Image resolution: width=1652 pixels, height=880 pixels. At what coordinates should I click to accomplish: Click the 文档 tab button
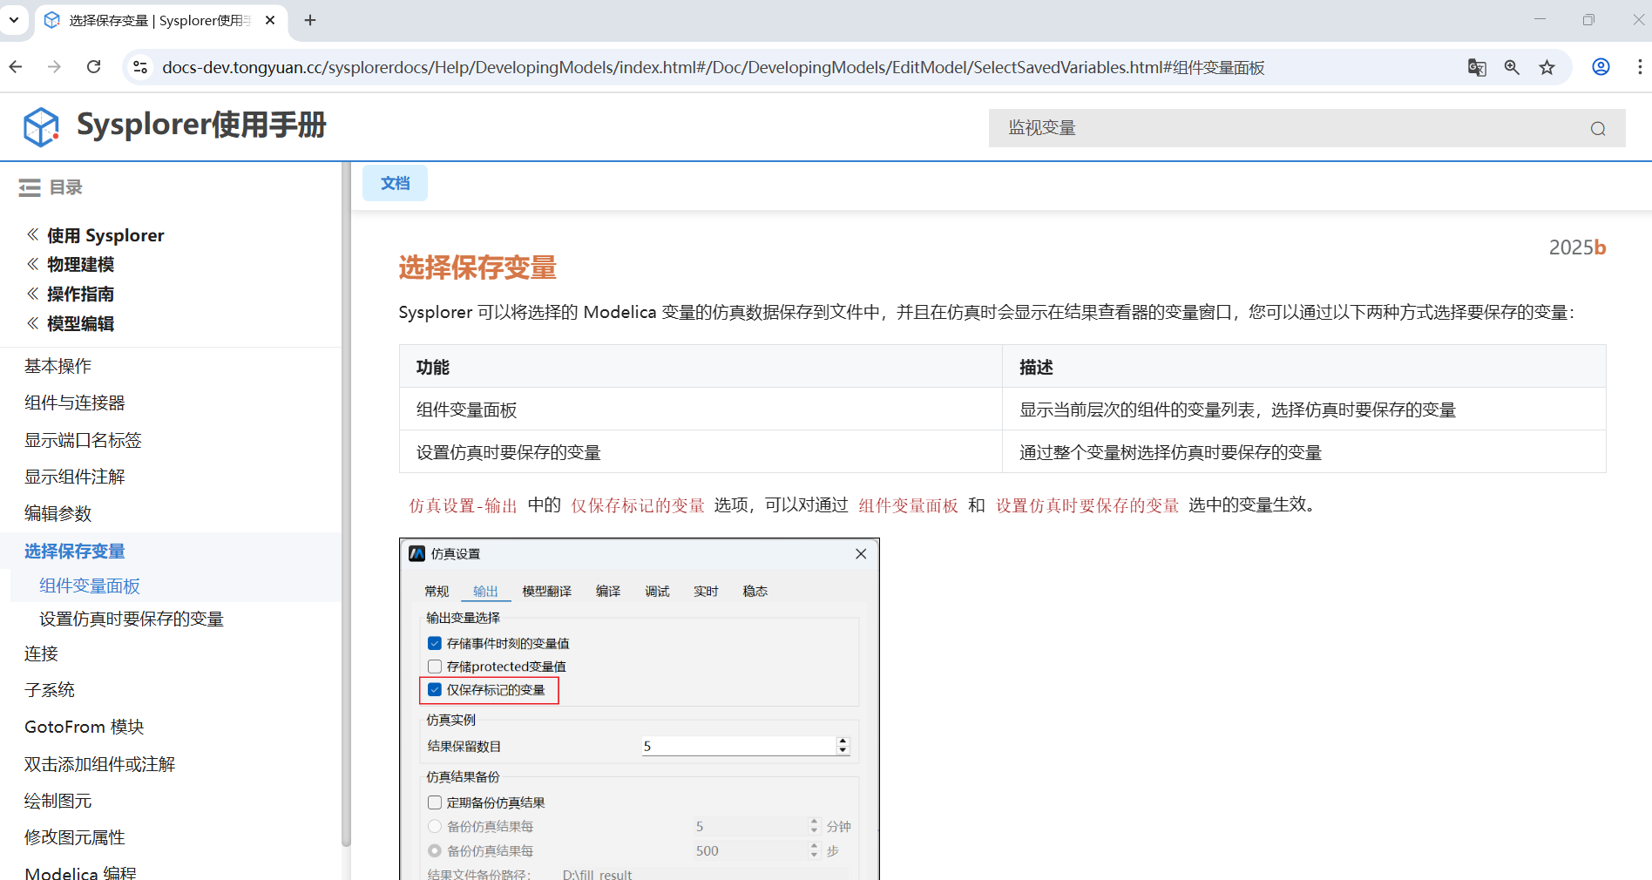pyautogui.click(x=395, y=183)
